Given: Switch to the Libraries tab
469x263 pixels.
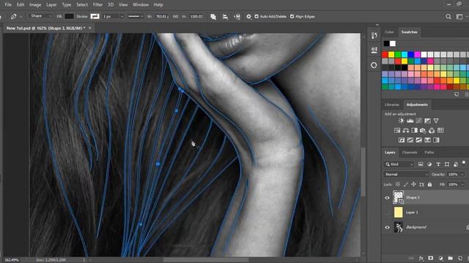Looking at the screenshot, I should tap(392, 104).
